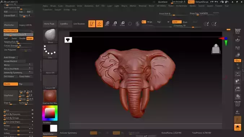Adjust the Z Intensity slider
Image resolution: width=244 pixels, height=137 pixels.
pyautogui.click(x=187, y=26)
